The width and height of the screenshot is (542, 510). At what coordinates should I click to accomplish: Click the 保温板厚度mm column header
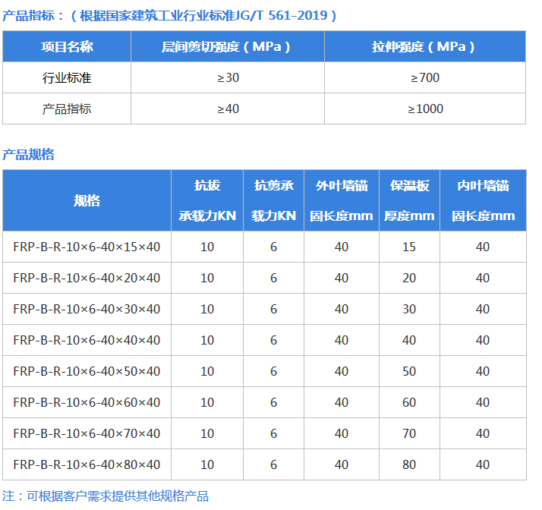click(409, 200)
